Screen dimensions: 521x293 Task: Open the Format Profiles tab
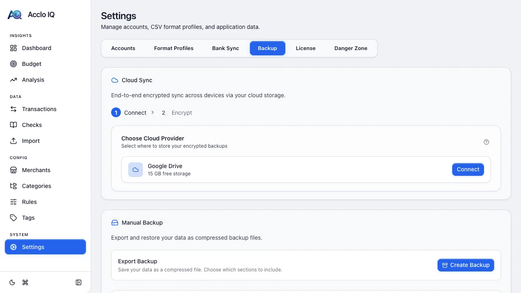tap(174, 48)
